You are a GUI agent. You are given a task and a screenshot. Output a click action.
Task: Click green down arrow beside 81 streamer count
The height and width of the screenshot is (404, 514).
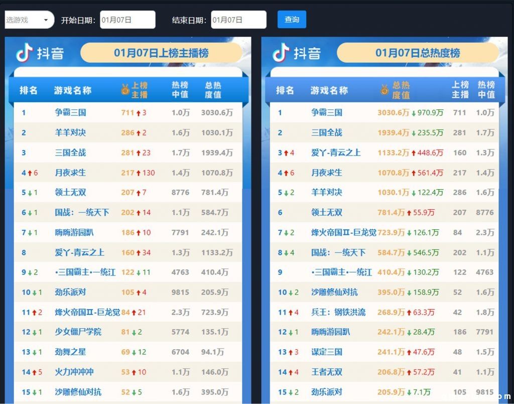[134, 333]
